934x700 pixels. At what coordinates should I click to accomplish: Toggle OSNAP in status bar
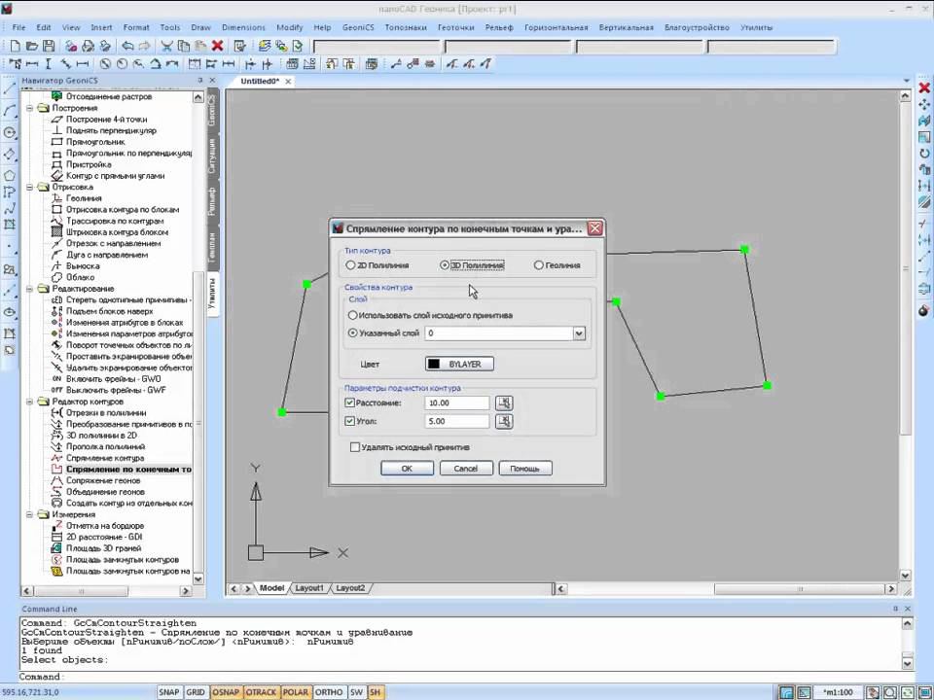(226, 692)
